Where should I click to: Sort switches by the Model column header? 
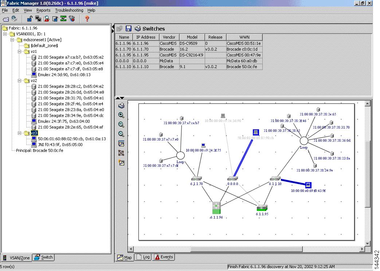192,37
